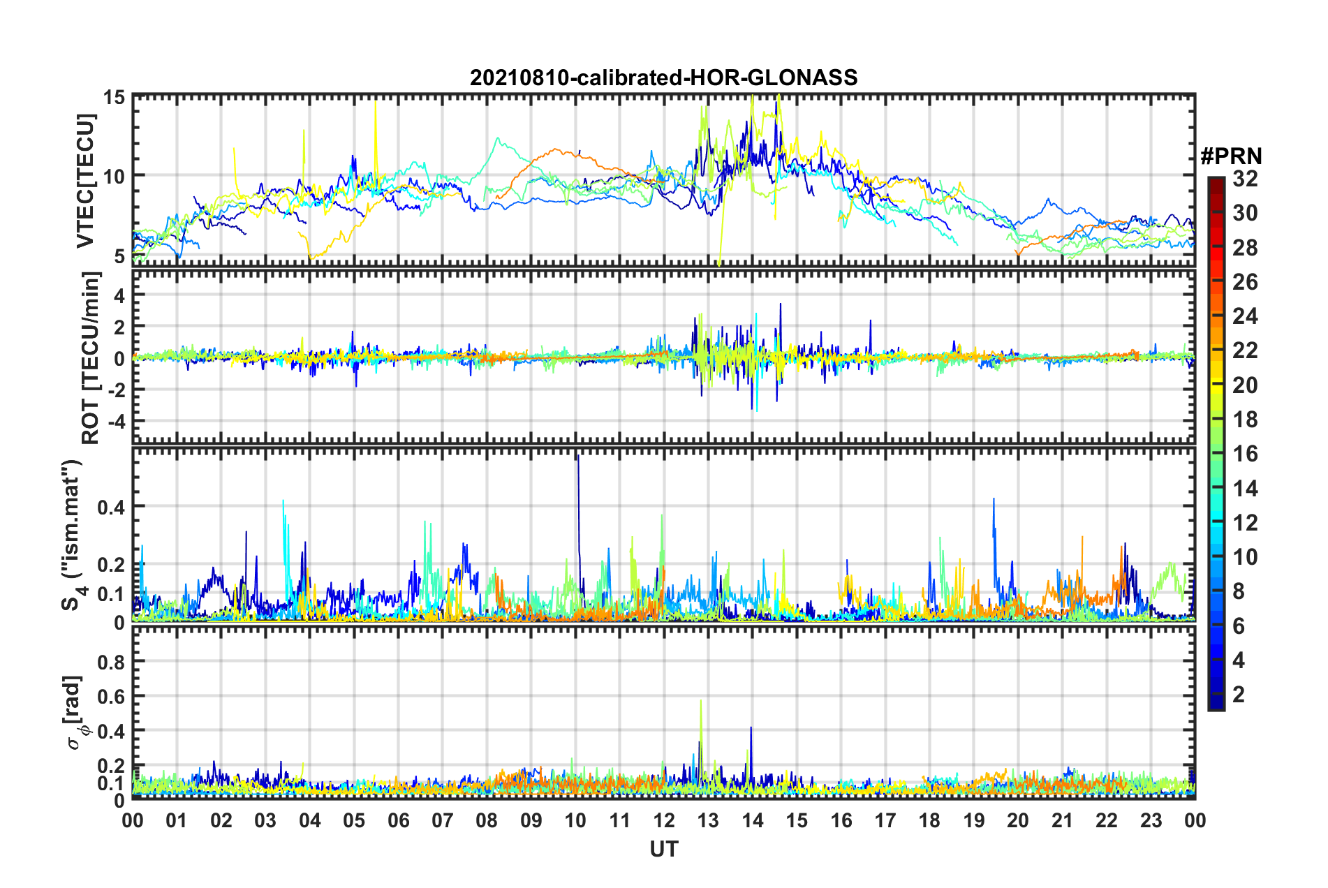The height and width of the screenshot is (888, 1328).
Task: Select colorbar tick label 20
Action: tap(1245, 385)
